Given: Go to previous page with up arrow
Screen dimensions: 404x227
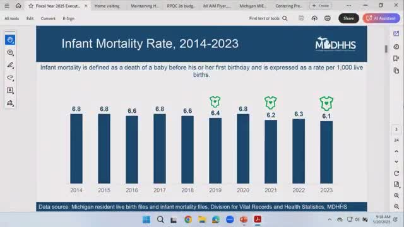Looking at the screenshot, I should pyautogui.click(x=396, y=151).
